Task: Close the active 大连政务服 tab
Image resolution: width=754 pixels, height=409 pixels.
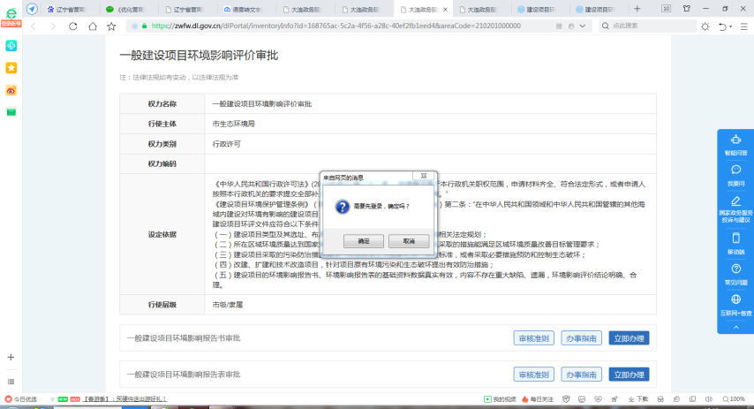Action: 445,9
